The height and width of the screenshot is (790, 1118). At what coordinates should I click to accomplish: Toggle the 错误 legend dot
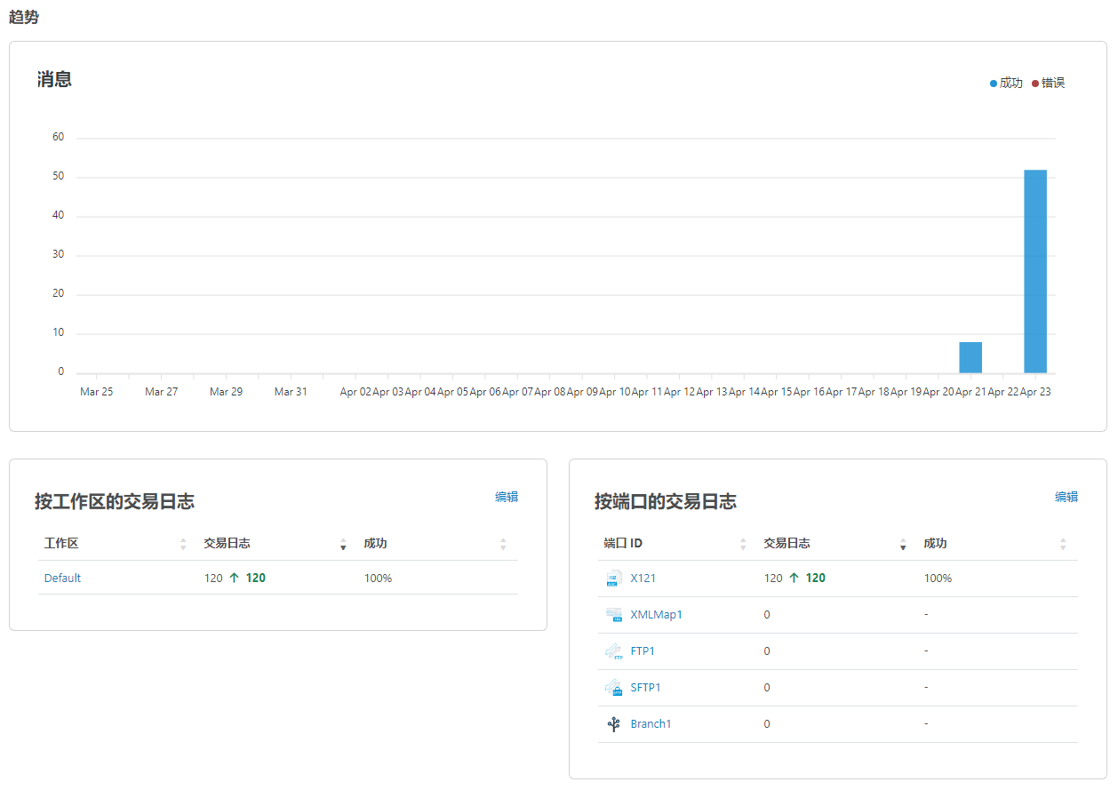tap(1035, 84)
